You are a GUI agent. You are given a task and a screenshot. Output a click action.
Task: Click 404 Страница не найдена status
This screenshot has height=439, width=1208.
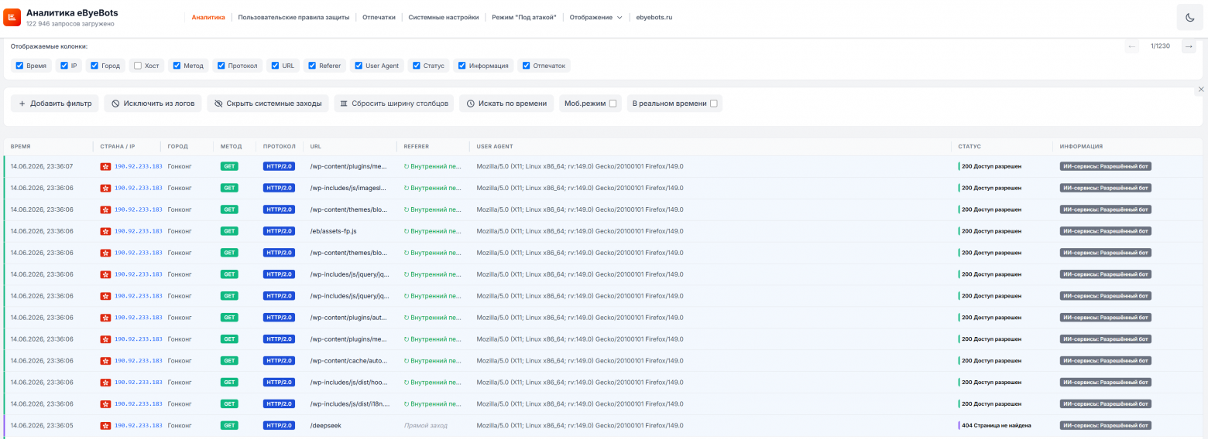coord(996,426)
